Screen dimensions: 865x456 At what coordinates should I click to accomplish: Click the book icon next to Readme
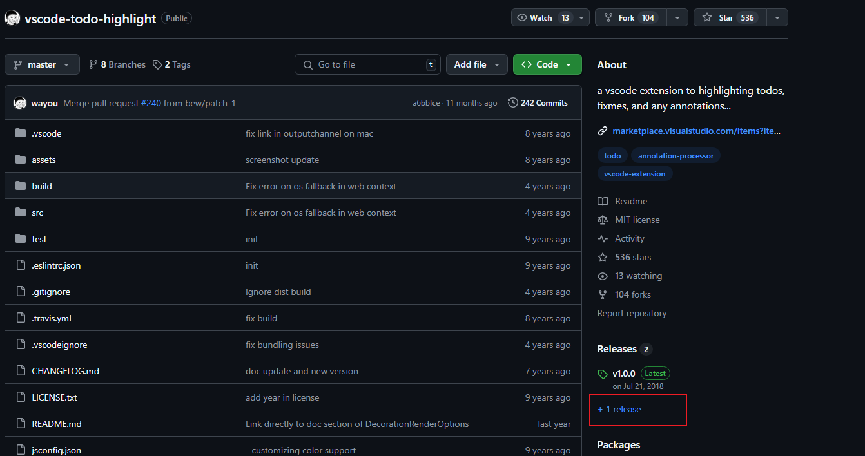click(603, 201)
